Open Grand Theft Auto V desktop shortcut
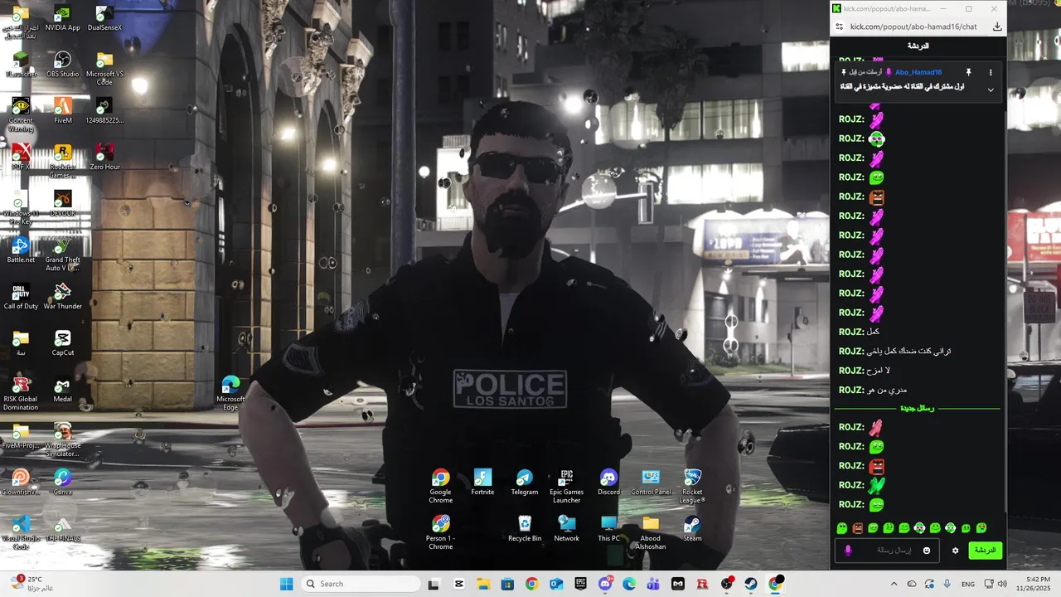 click(x=62, y=254)
